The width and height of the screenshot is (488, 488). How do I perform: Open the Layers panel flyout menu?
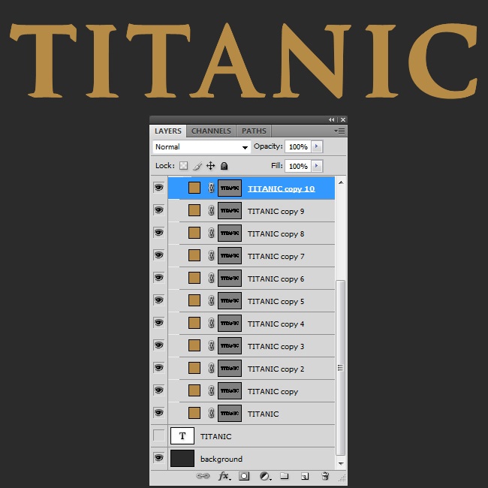339,131
